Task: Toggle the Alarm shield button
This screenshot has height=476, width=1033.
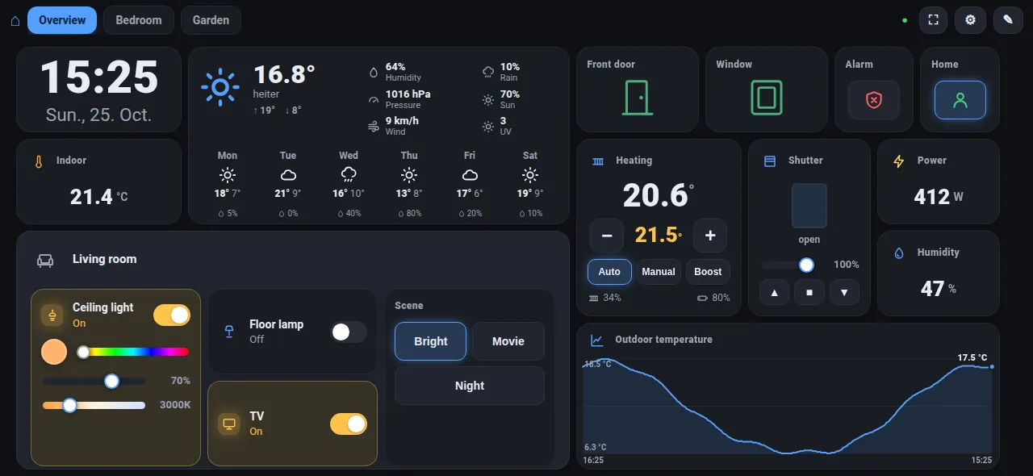Action: (x=873, y=100)
